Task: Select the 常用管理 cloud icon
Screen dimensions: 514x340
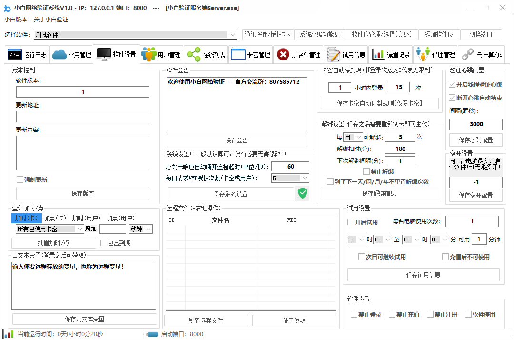Action: click(x=58, y=54)
